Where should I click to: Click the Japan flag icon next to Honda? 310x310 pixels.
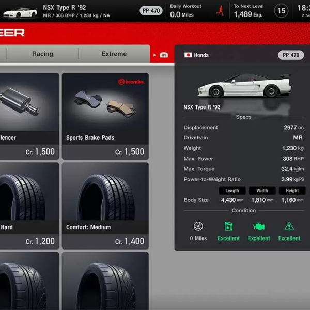pyautogui.click(x=188, y=55)
